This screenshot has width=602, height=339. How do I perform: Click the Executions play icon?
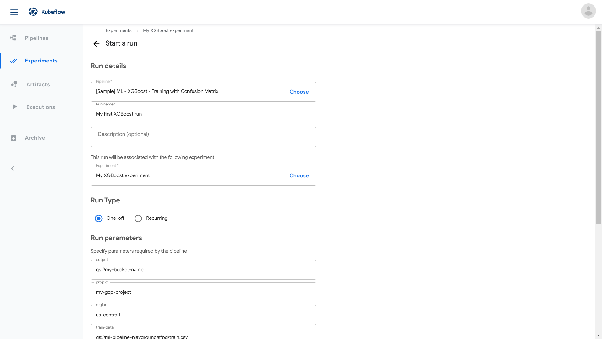(x=14, y=107)
